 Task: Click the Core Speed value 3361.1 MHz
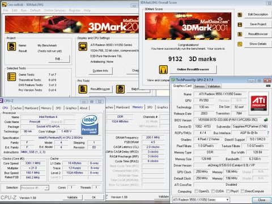(33, 163)
